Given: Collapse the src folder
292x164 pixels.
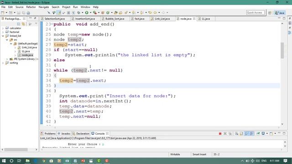Looking at the screenshot, I should click(x=7, y=40).
